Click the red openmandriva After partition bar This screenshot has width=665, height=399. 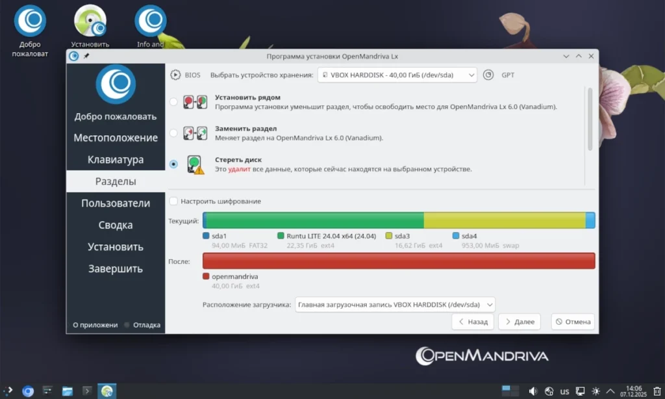coord(399,261)
